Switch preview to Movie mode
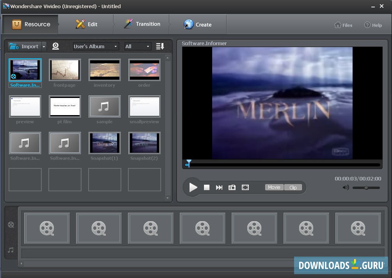 [x=274, y=187]
